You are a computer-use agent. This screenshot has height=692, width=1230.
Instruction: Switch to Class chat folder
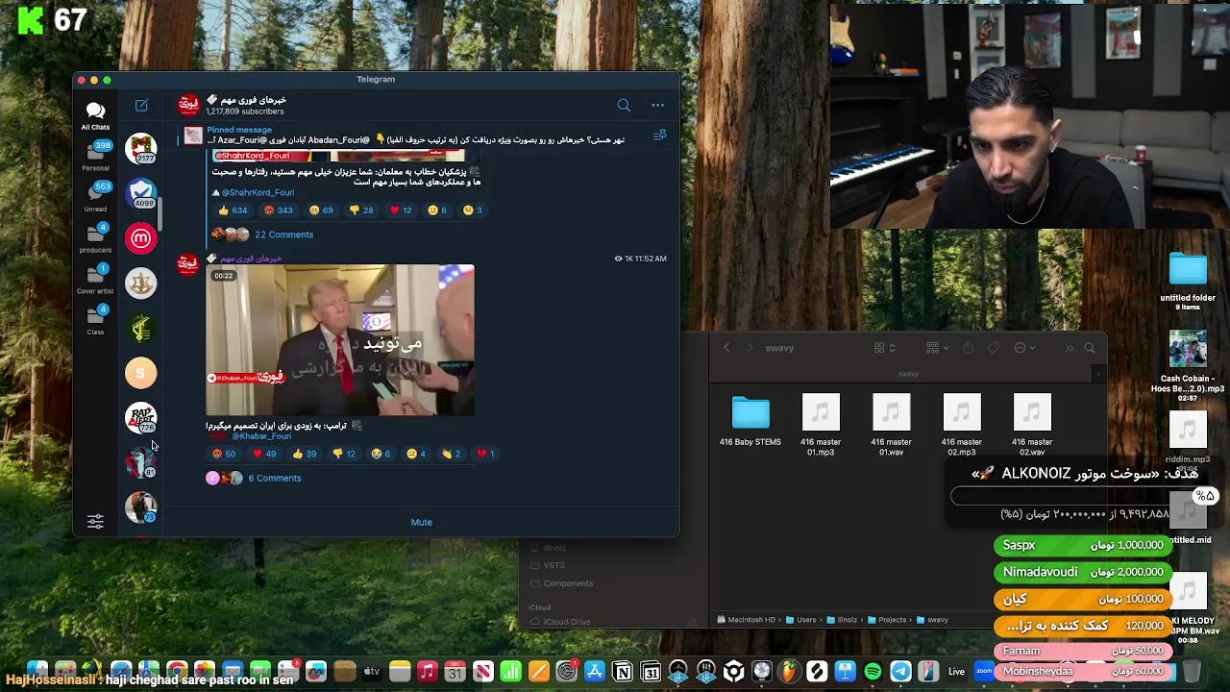pos(95,320)
